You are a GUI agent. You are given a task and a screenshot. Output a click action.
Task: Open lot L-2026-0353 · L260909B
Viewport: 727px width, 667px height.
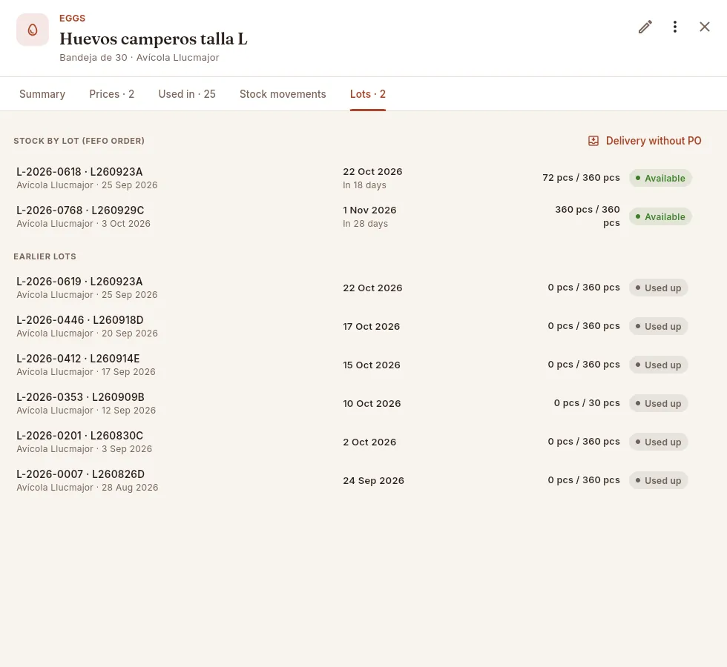coord(356,403)
